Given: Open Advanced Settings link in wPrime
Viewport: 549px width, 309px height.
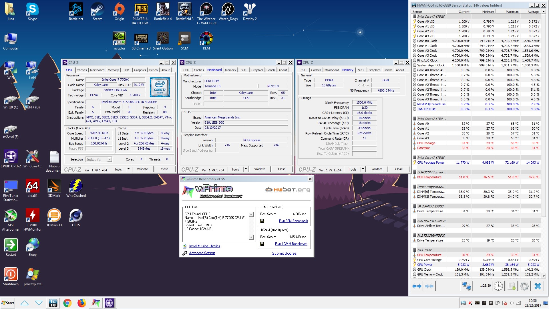Looking at the screenshot, I should pos(202,253).
